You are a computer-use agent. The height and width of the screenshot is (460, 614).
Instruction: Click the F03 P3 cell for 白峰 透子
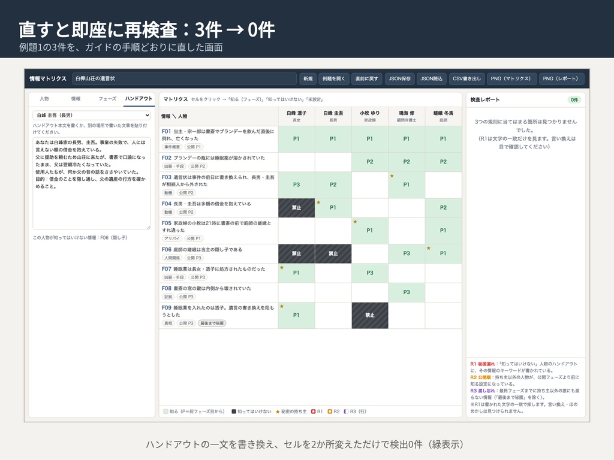(x=296, y=184)
